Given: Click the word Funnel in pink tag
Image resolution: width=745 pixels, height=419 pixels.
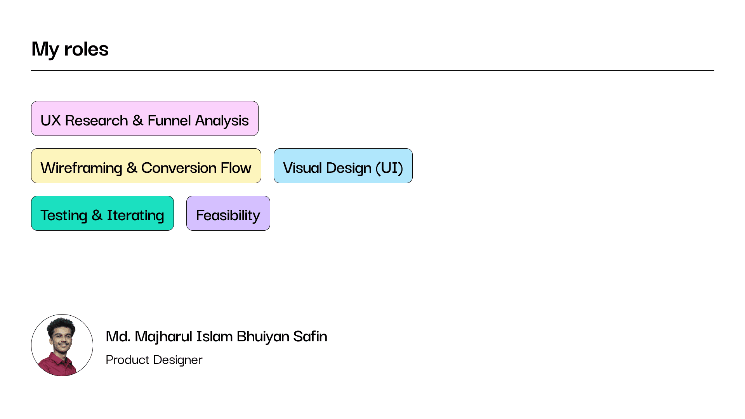Looking at the screenshot, I should click(169, 120).
